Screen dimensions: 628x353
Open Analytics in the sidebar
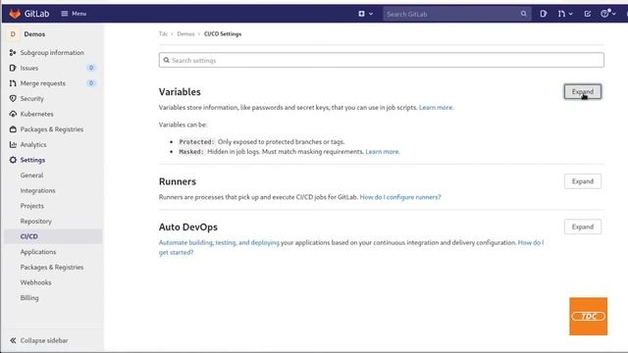[x=33, y=144]
